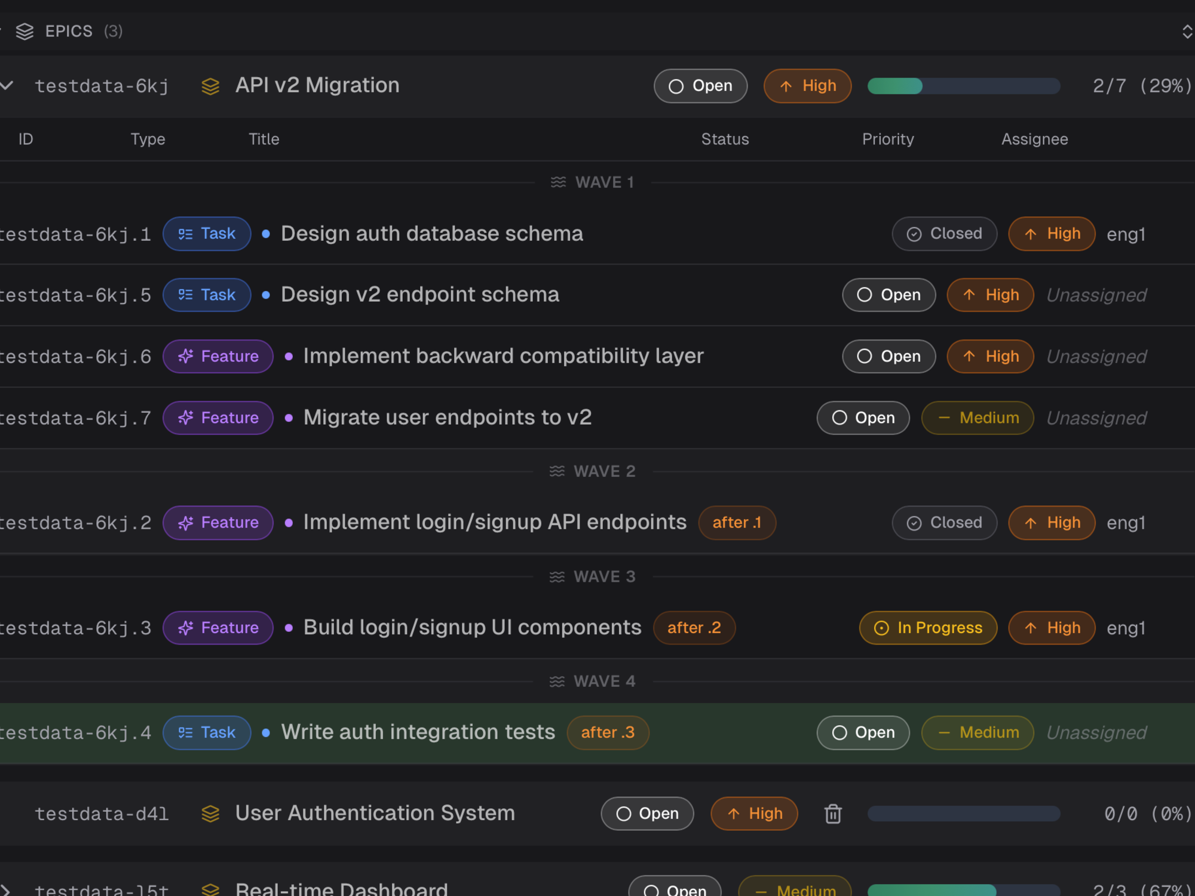This screenshot has height=896, width=1195.
Task: Click the Unassigned field on Design v2 endpoint schema
Action: [1096, 294]
